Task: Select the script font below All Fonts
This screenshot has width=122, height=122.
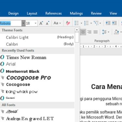Action: pyautogui.click(x=37, y=112)
